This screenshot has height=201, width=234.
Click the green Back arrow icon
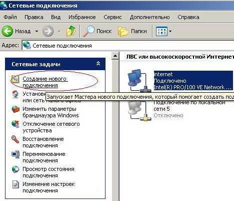click(x=7, y=31)
